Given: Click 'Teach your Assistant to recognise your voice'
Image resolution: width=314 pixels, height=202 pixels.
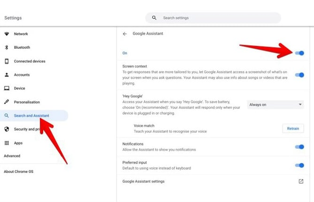Looking at the screenshot, I should [170, 131].
